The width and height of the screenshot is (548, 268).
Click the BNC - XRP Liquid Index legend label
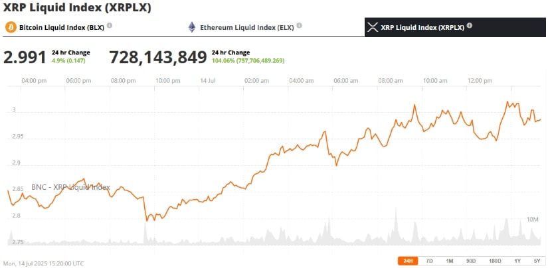pyautogui.click(x=70, y=187)
